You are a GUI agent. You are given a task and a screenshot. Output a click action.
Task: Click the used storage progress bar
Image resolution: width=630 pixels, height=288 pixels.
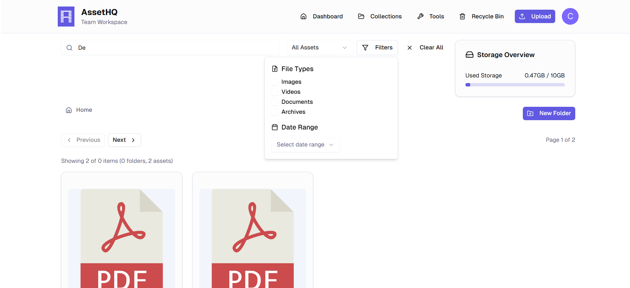[x=515, y=85]
